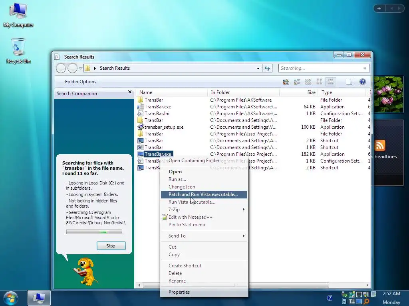Choose Rename from the context menu
This screenshot has width=409, height=306.
tap(204, 281)
